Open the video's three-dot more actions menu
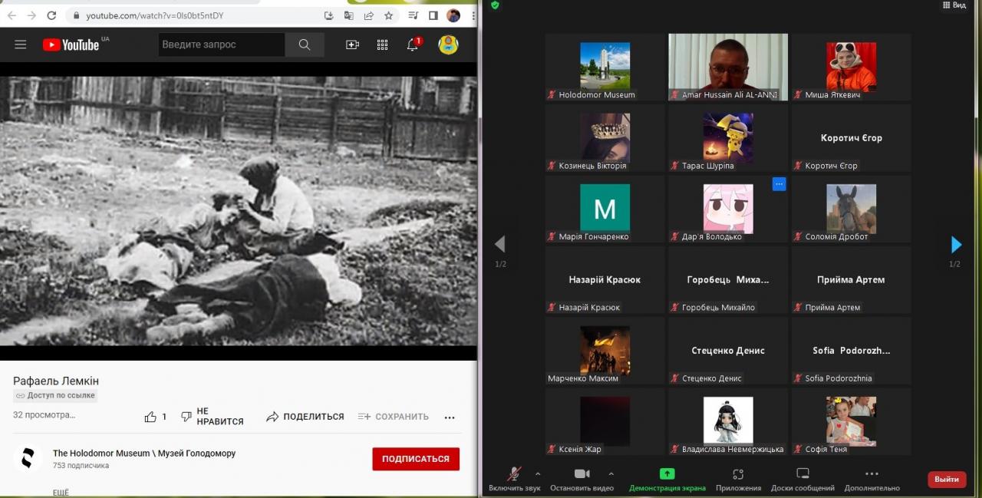 [x=450, y=417]
